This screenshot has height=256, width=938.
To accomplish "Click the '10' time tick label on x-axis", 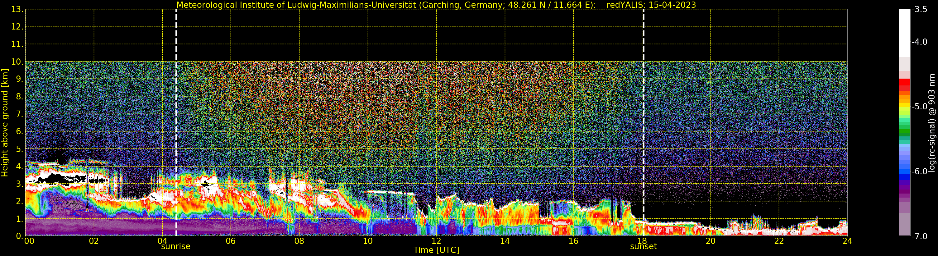I will [x=368, y=241].
